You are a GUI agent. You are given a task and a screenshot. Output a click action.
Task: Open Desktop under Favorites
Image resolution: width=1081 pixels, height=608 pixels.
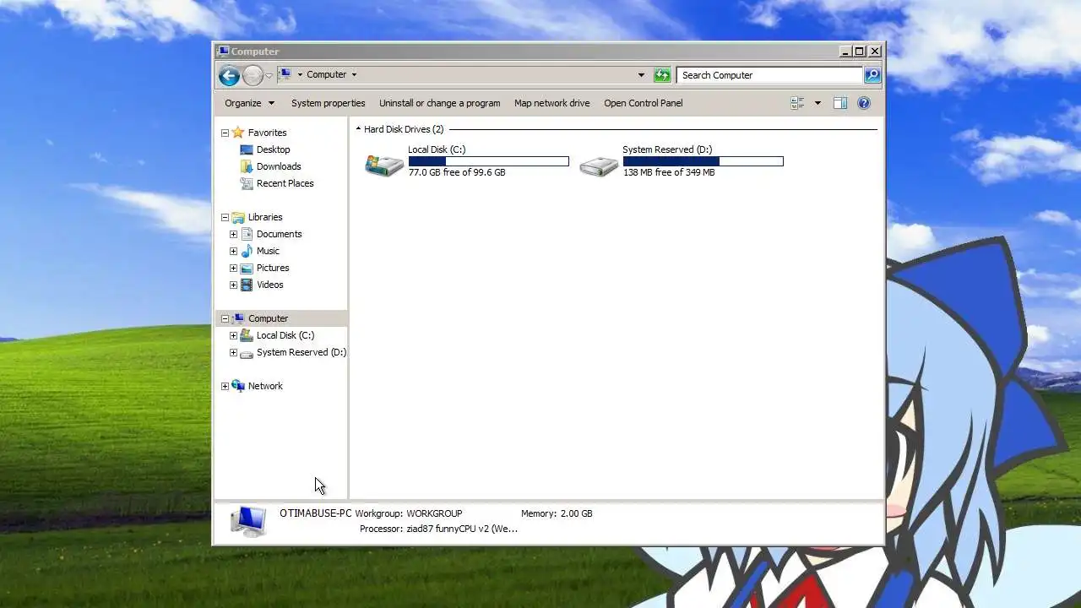(273, 149)
